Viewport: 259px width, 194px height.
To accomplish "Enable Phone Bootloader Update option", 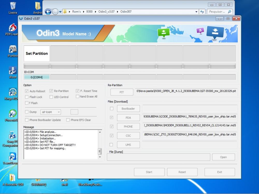I will point(27,120).
